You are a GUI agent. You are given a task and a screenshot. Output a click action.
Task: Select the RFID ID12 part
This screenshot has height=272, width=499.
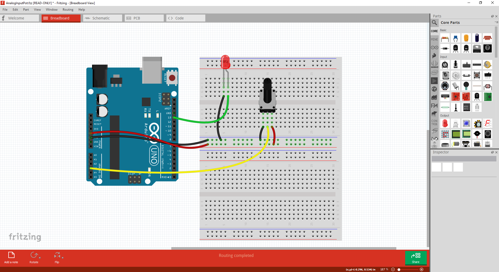point(466,107)
